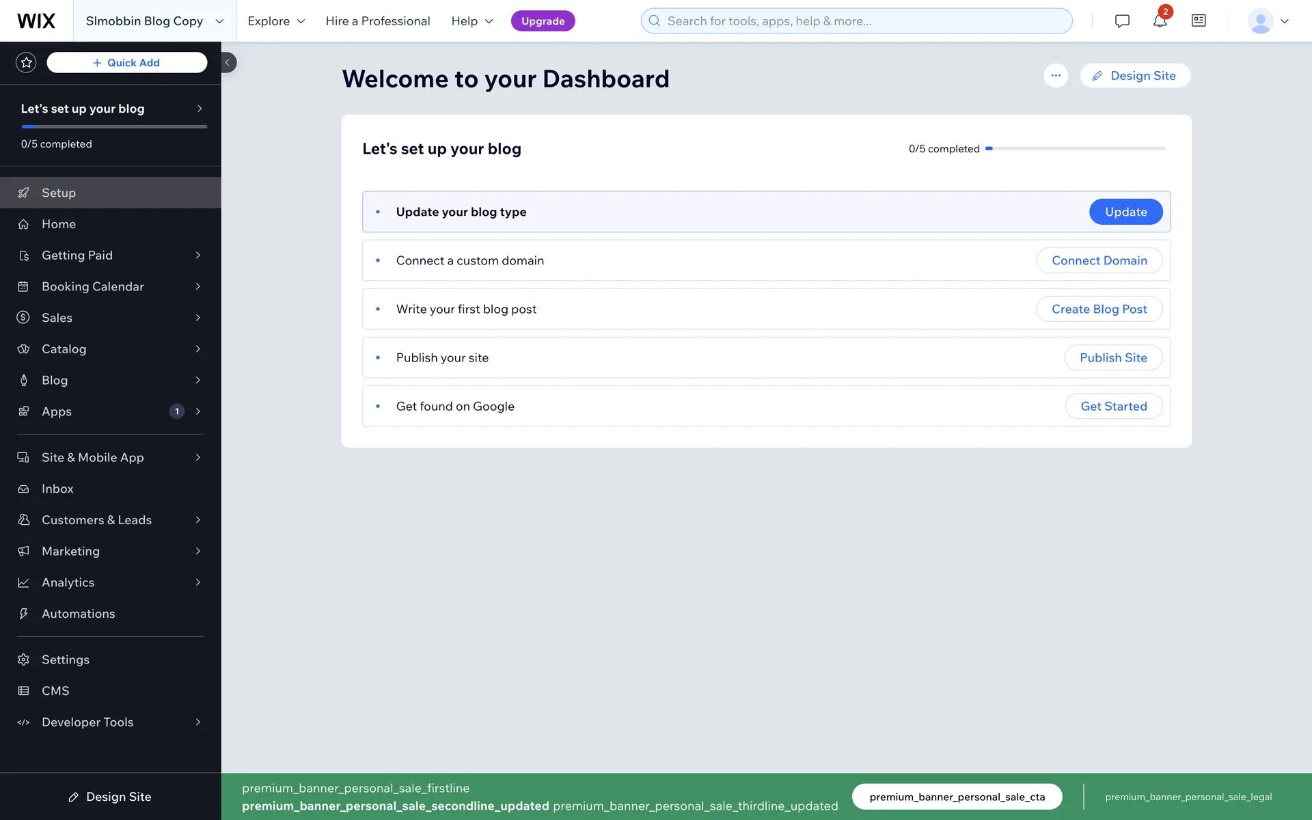
Task: Click the favorites star icon in sidebar
Action: click(26, 63)
